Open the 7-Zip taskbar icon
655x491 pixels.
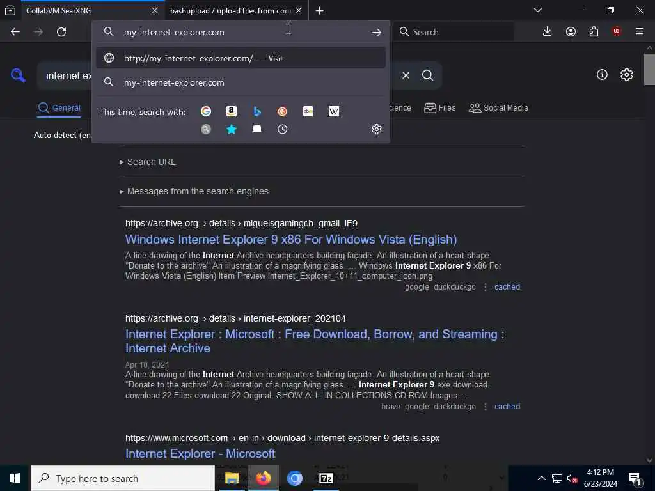[326, 478]
